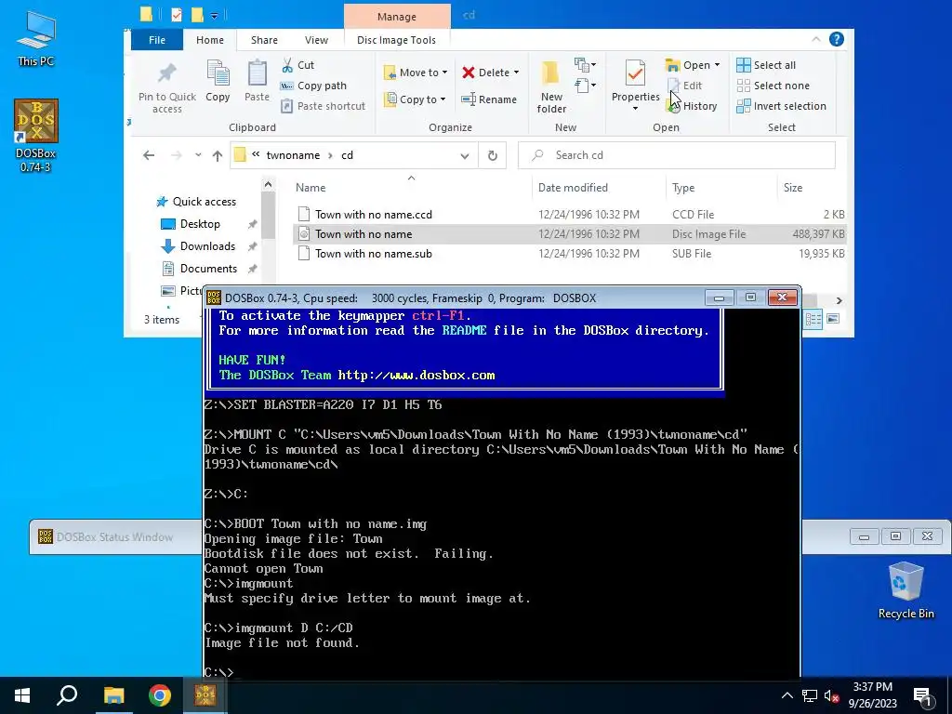This screenshot has height=714, width=952.
Task: Select the Town with no name.ccd file
Action: [569, 215]
